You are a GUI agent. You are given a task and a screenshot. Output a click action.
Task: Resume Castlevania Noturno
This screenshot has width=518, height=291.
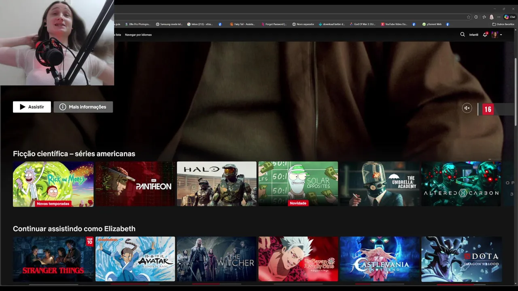click(380, 259)
